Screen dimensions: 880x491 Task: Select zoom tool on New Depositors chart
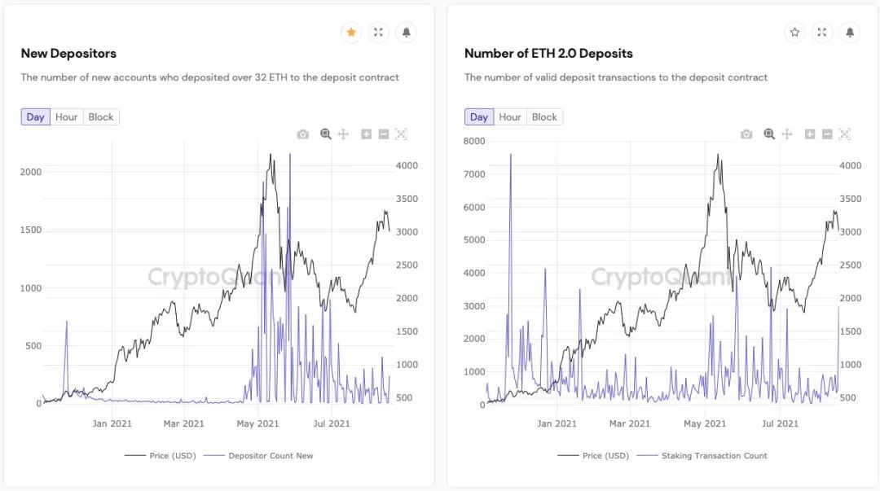click(x=325, y=134)
